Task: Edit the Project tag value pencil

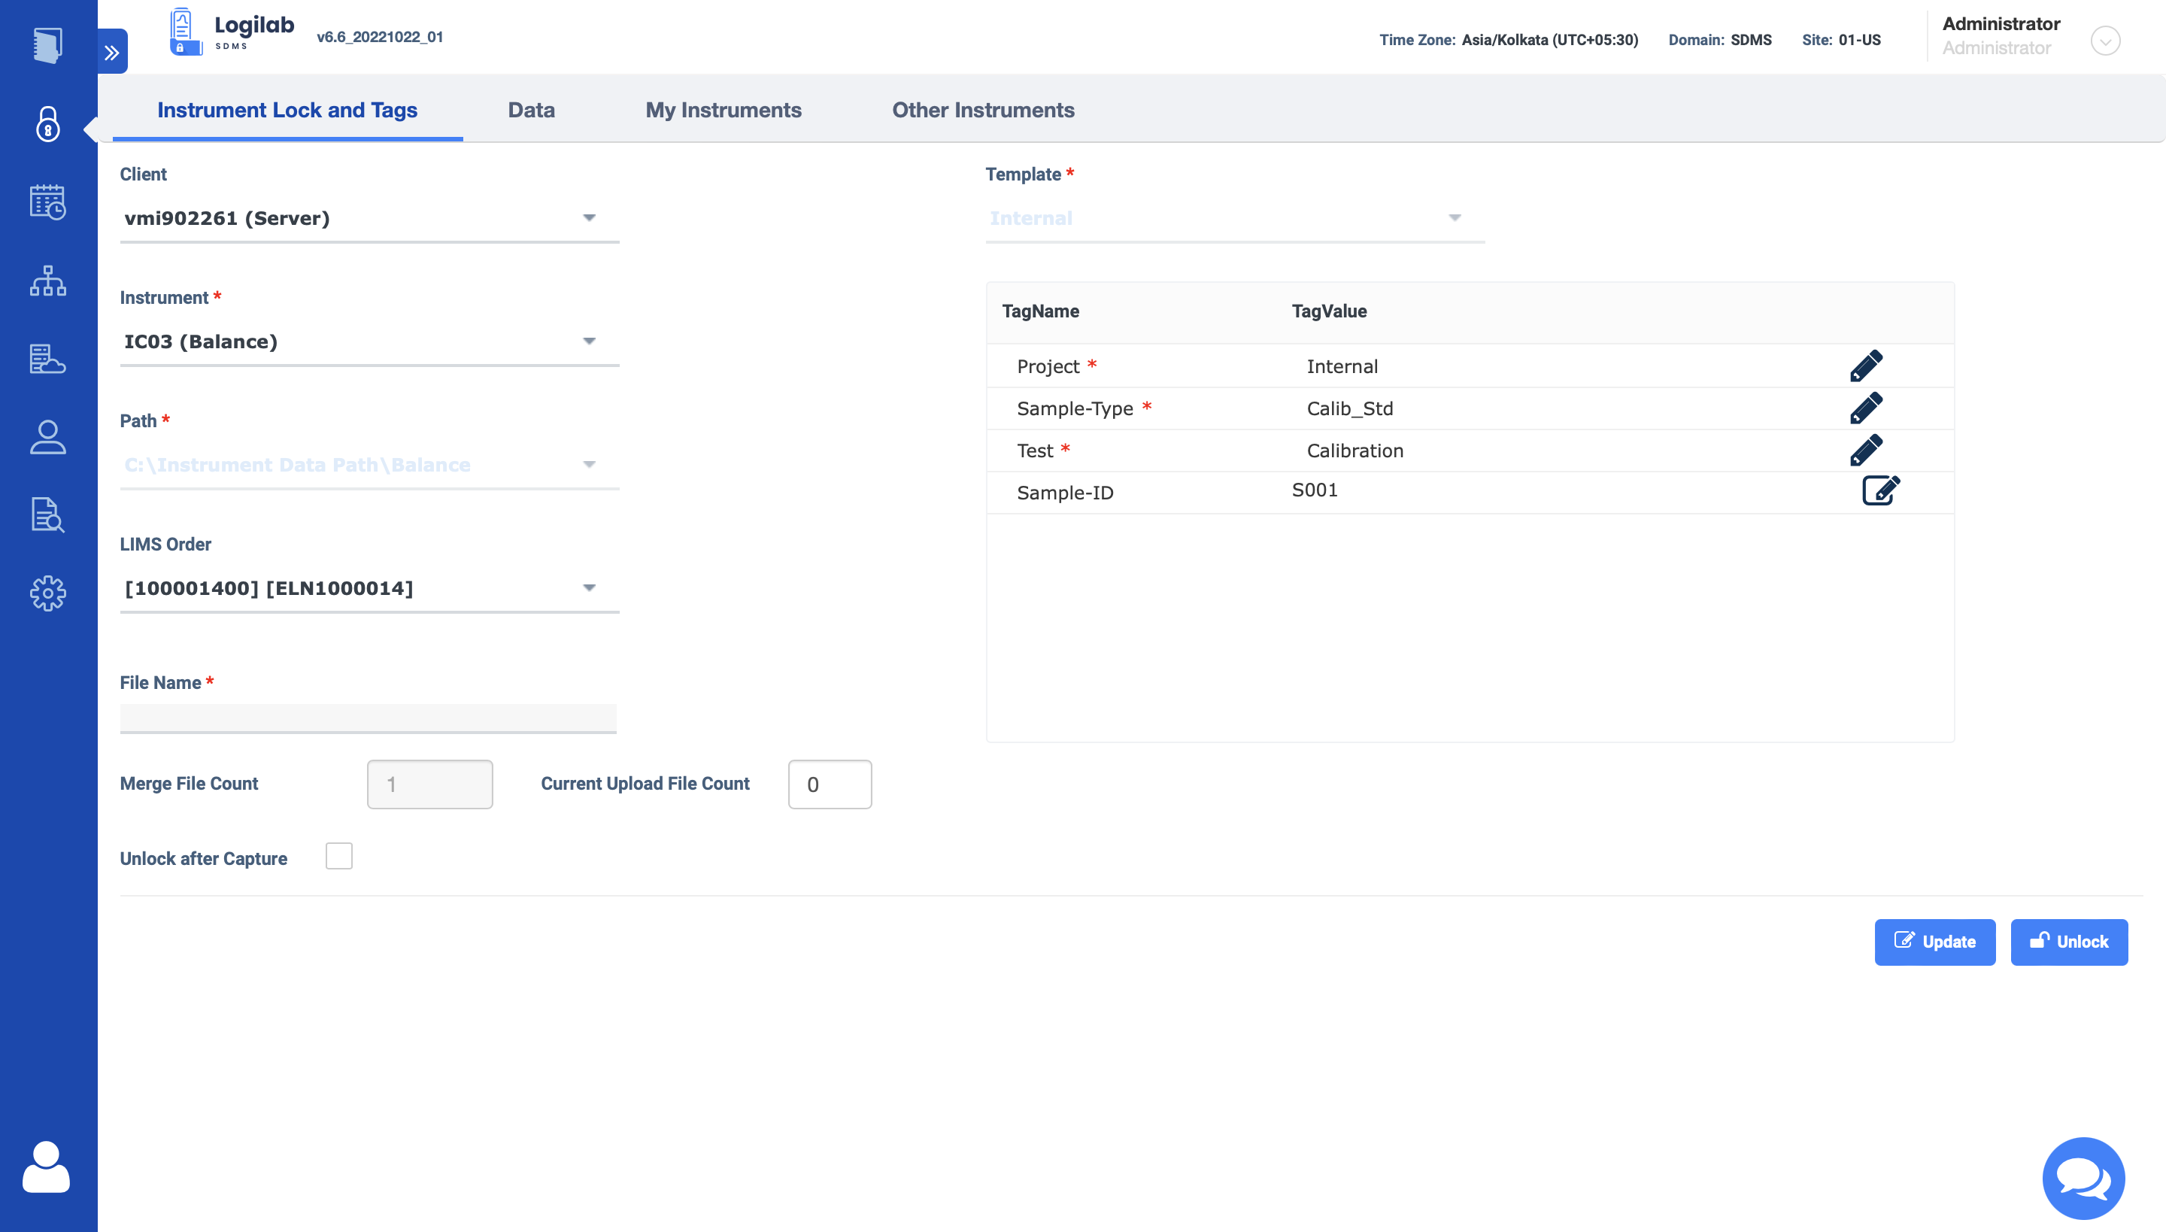Action: tap(1866, 366)
